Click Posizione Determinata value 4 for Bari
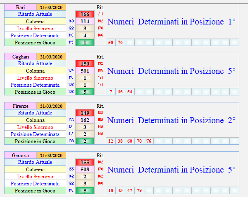Viewport: 248px width, 197px height. [x=85, y=35]
